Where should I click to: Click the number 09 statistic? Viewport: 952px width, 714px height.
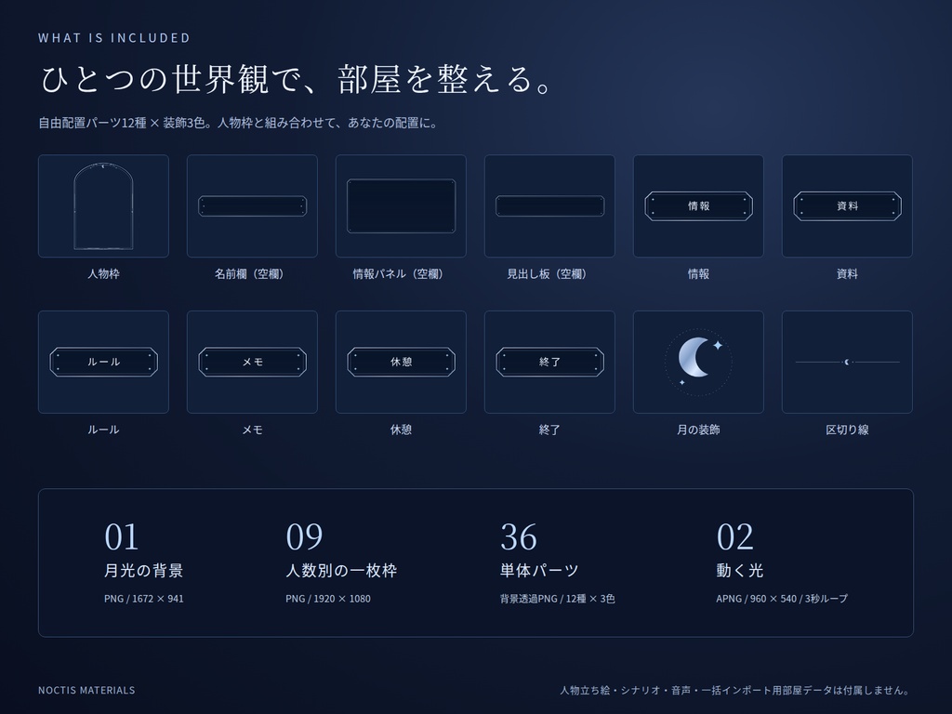pos(304,536)
